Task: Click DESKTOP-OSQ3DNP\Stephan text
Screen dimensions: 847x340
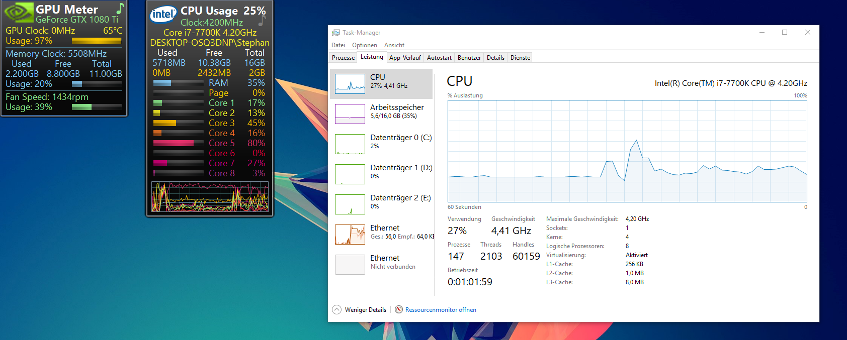Action: (210, 43)
